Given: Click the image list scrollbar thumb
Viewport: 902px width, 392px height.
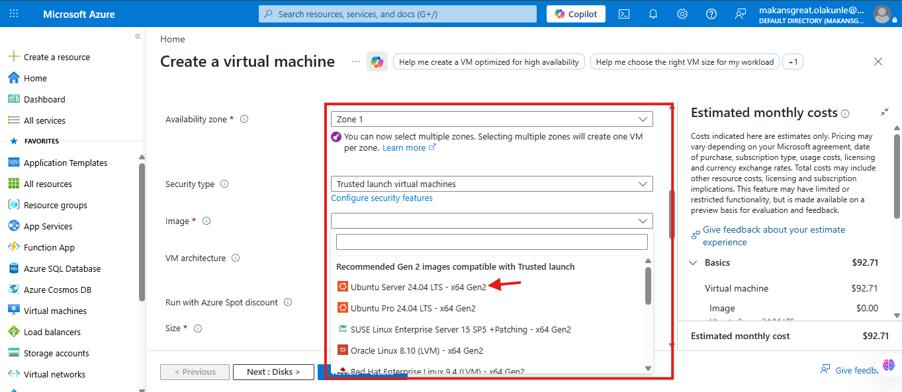Looking at the screenshot, I should (648, 286).
